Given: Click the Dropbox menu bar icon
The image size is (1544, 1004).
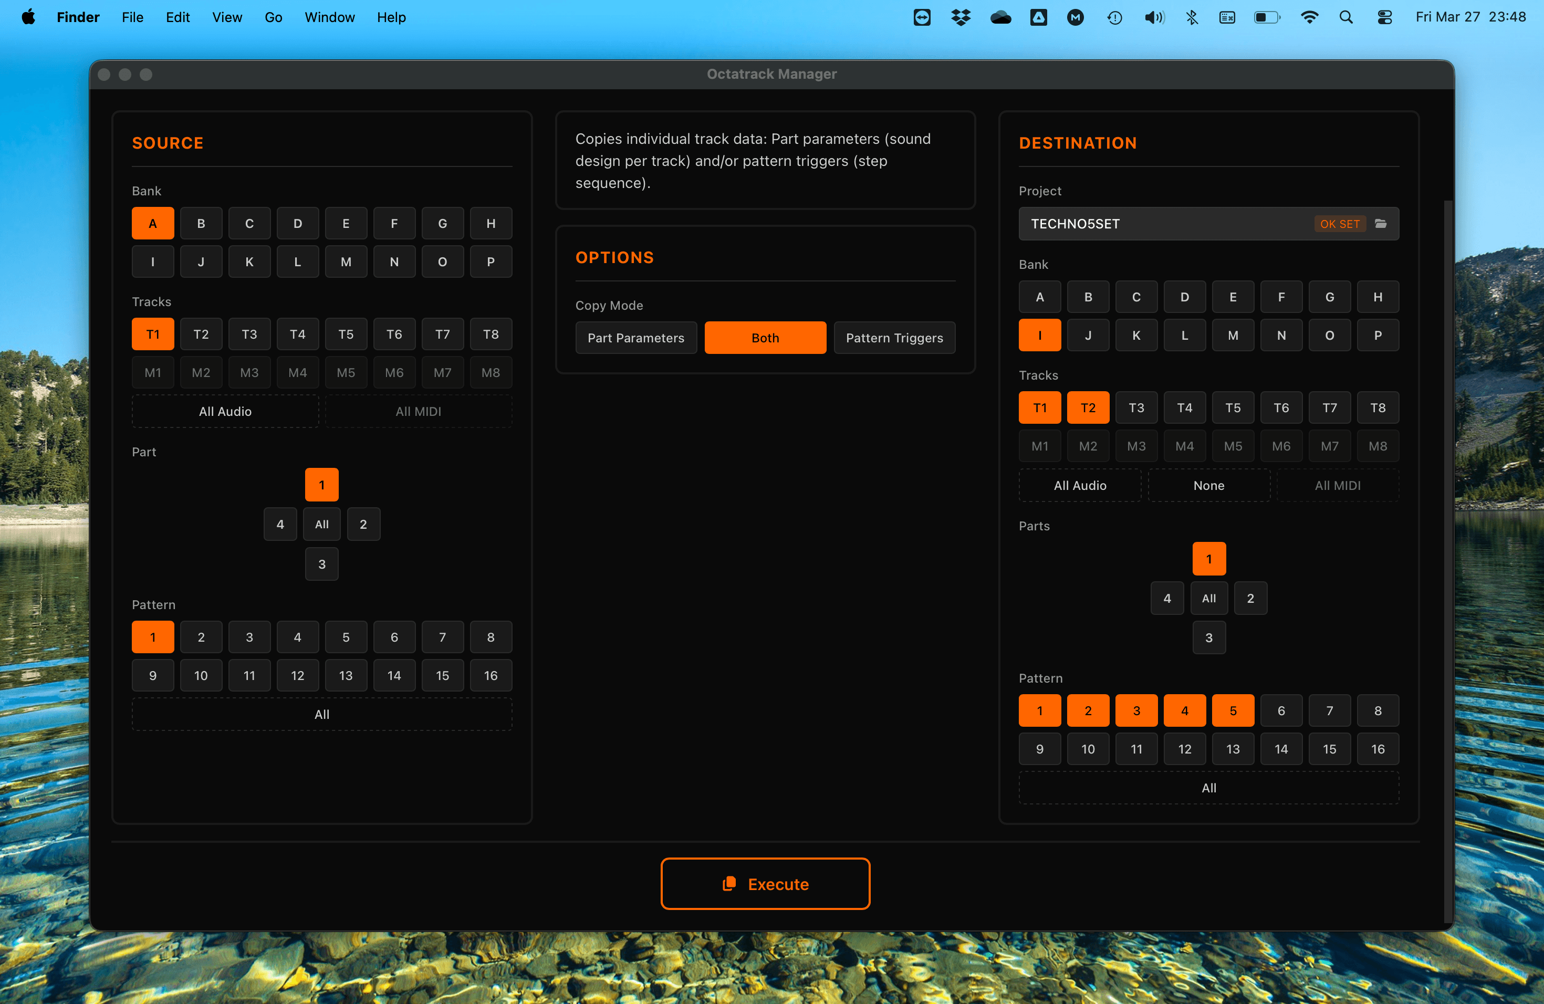Looking at the screenshot, I should [x=960, y=17].
